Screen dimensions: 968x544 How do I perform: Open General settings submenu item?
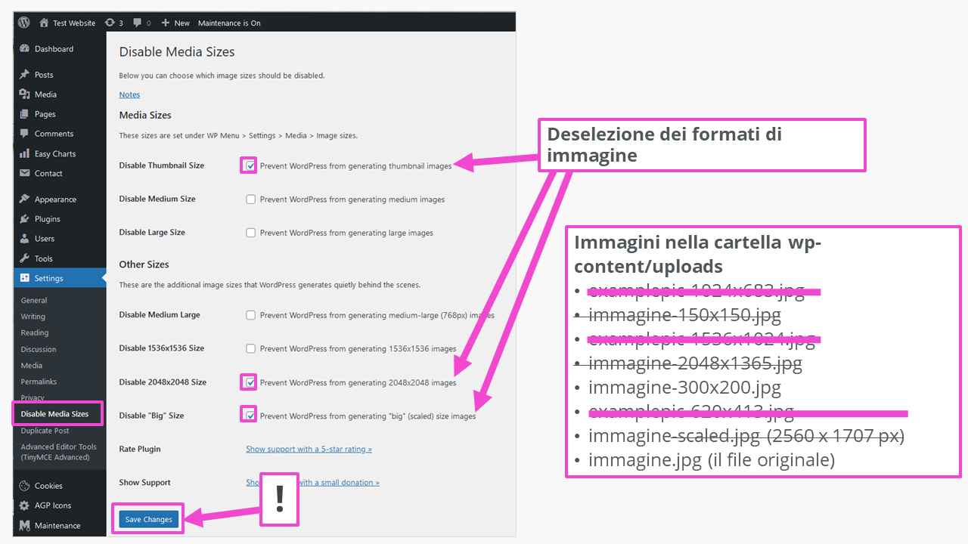click(x=34, y=300)
